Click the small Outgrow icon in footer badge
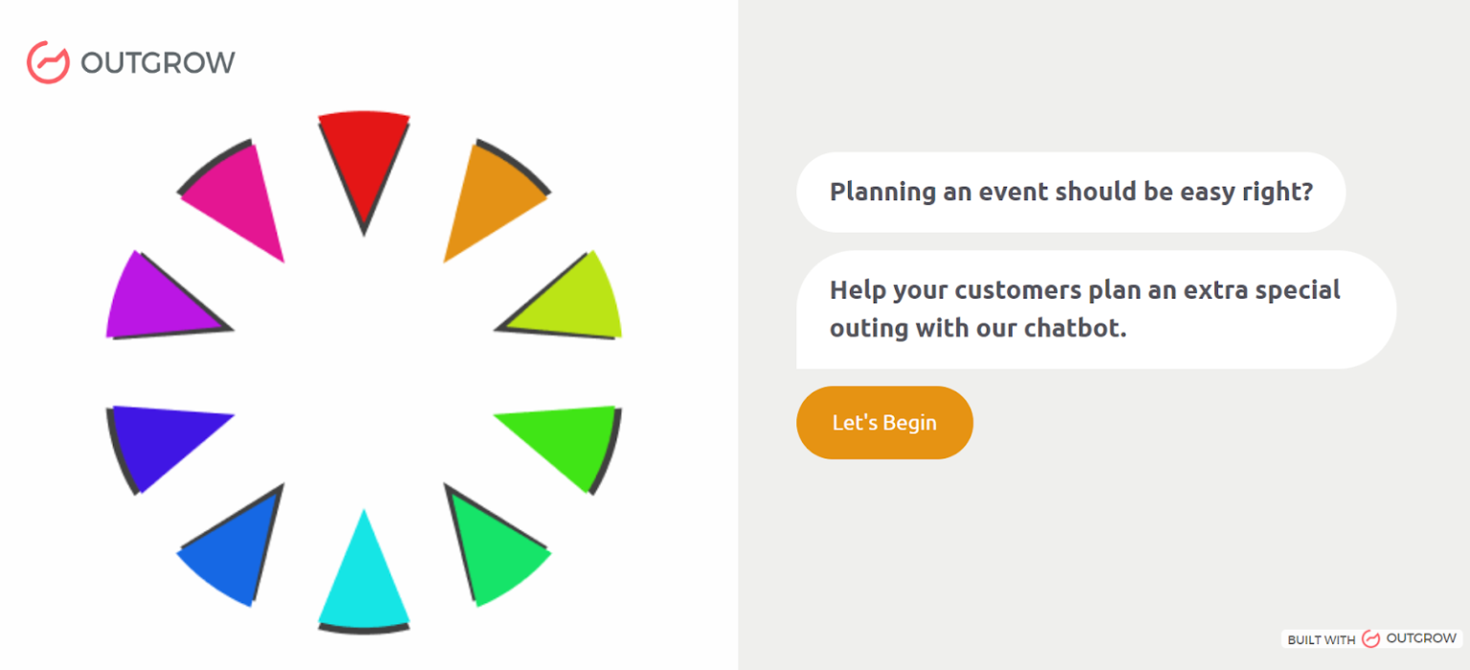 point(1370,638)
